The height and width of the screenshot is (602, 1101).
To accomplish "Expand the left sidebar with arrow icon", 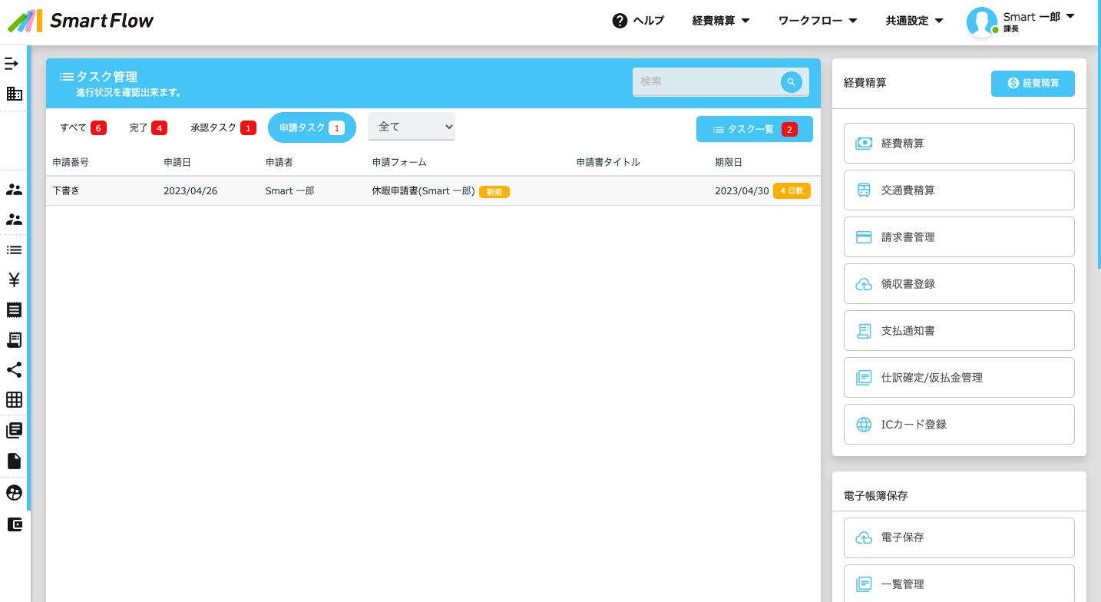I will (x=12, y=64).
